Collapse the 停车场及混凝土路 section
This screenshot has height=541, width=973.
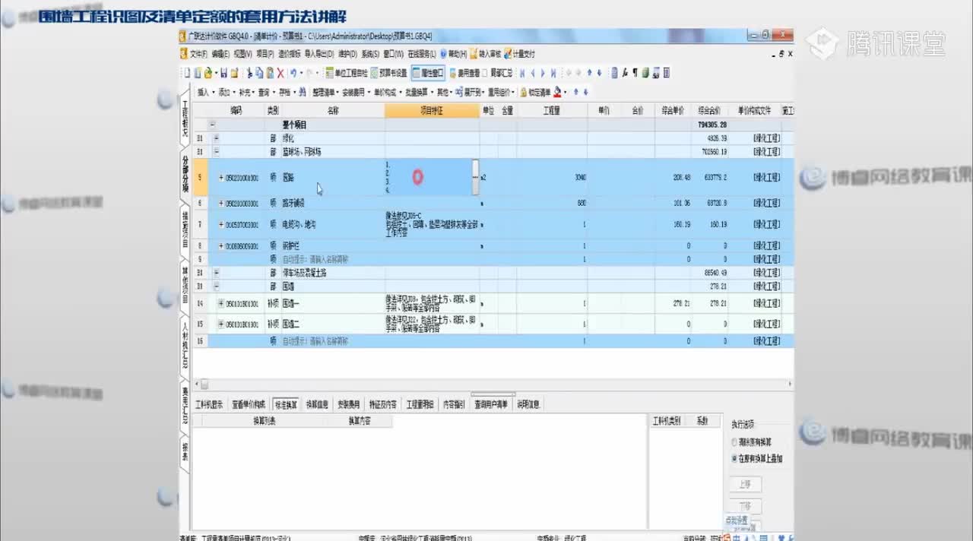(217, 273)
